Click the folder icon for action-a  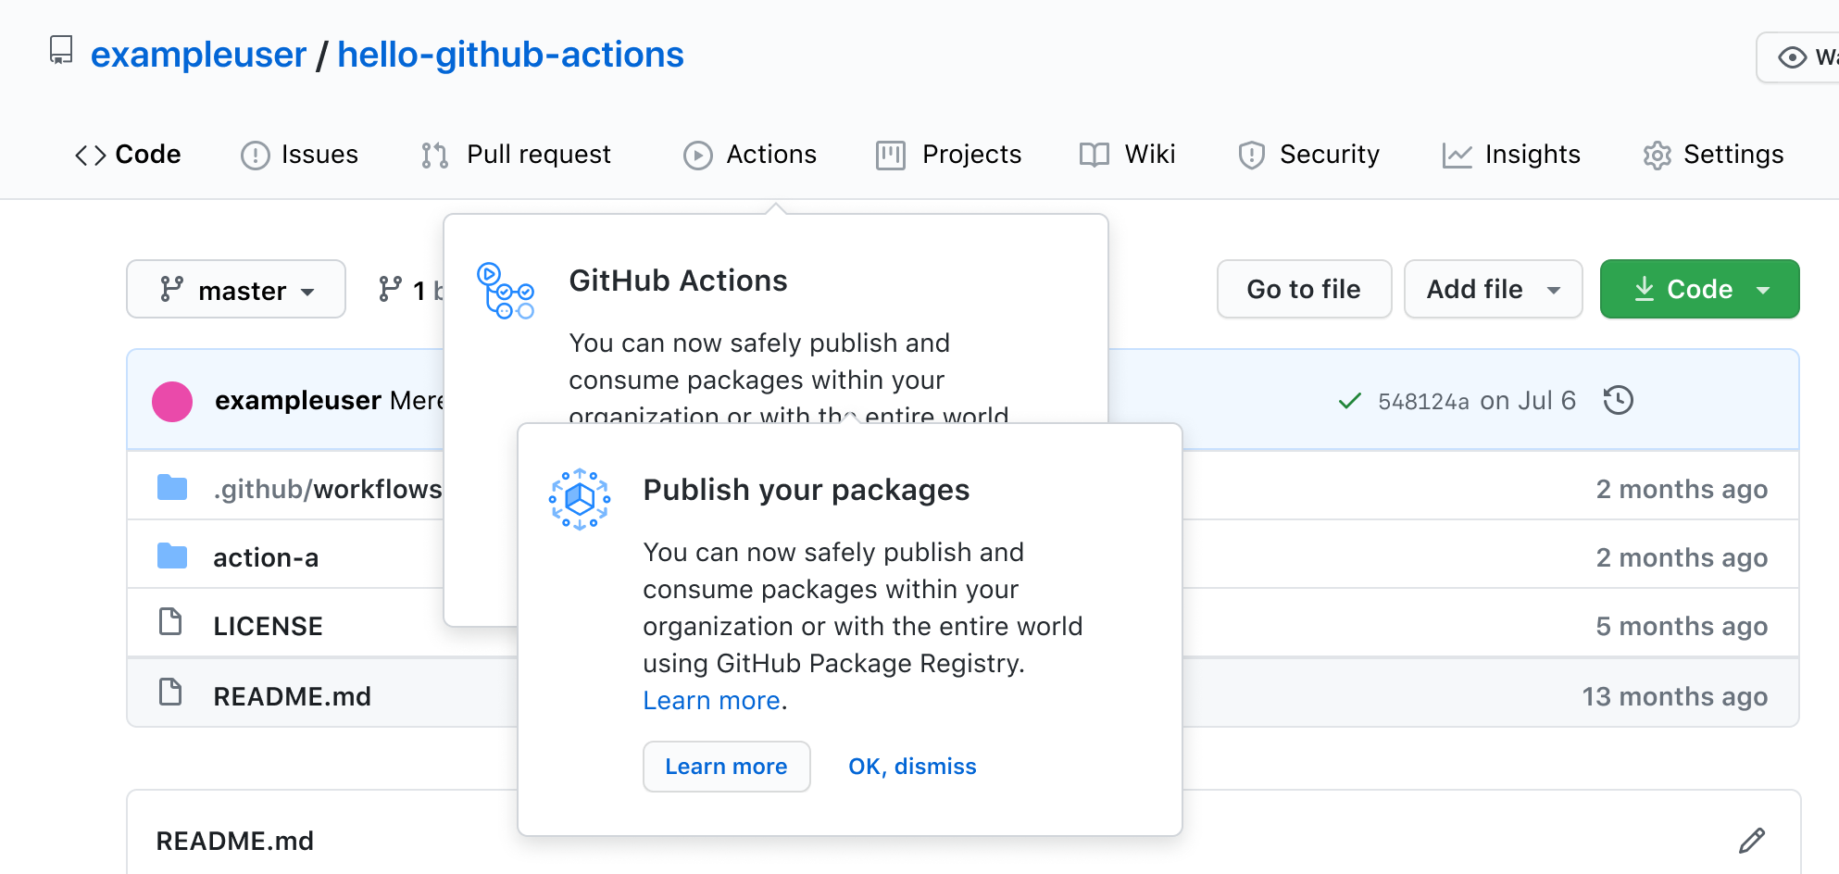coord(172,556)
